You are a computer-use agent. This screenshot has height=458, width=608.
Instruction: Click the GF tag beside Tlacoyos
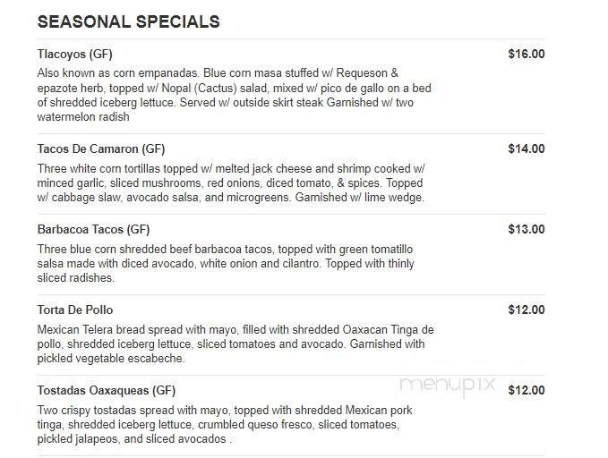(101, 54)
